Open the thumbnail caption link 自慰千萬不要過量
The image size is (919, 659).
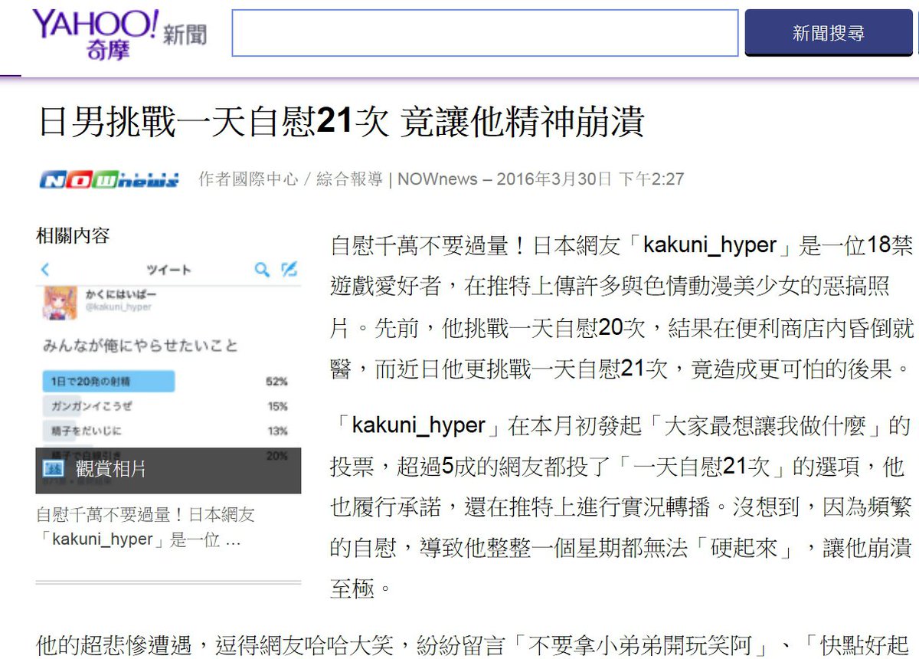[146, 527]
